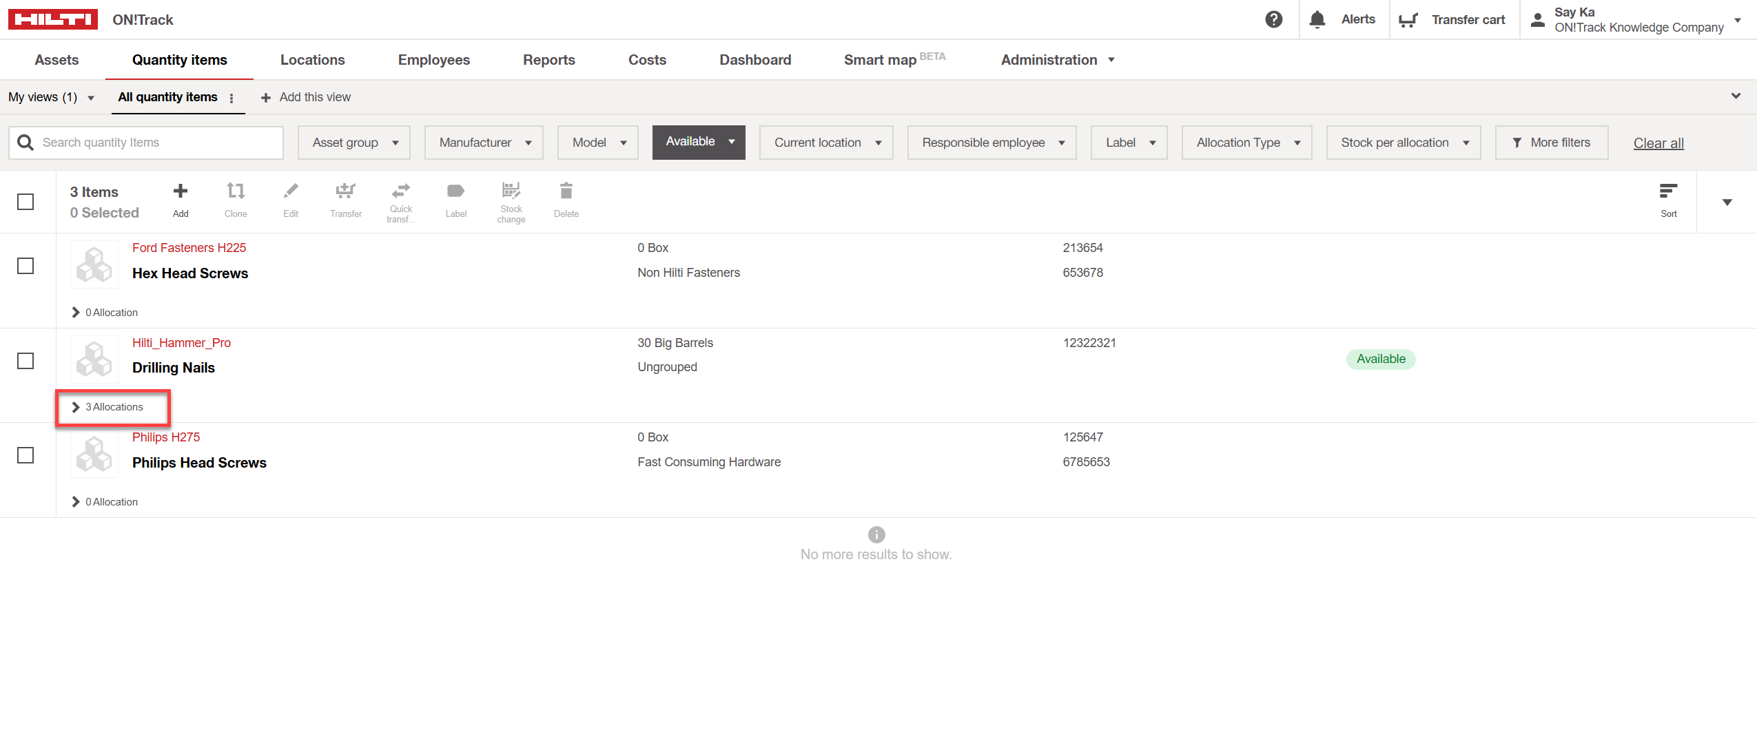The width and height of the screenshot is (1757, 741).
Task: Select the All quantity items view tab
Action: (x=167, y=97)
